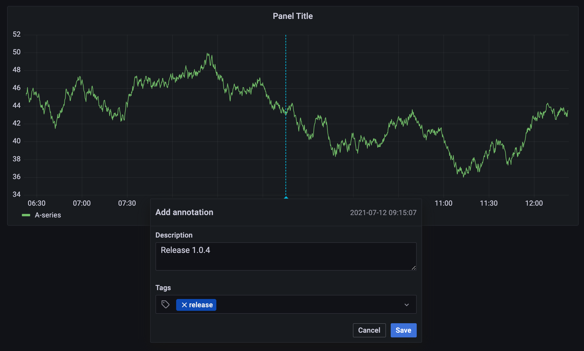Viewport: 584px width, 351px height.
Task: Toggle the A-series legend label
Action: click(48, 215)
